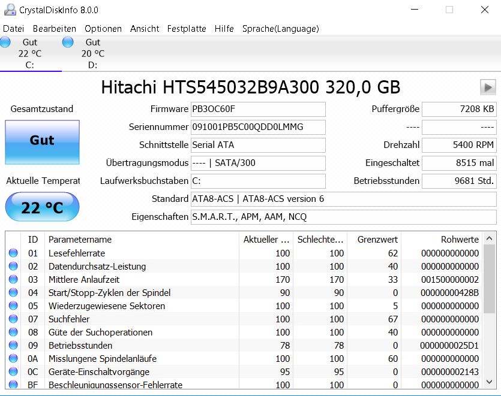Click status orb of Güte der Suchoperationen row
Screen dimensions: 501x396
[x=13, y=332]
